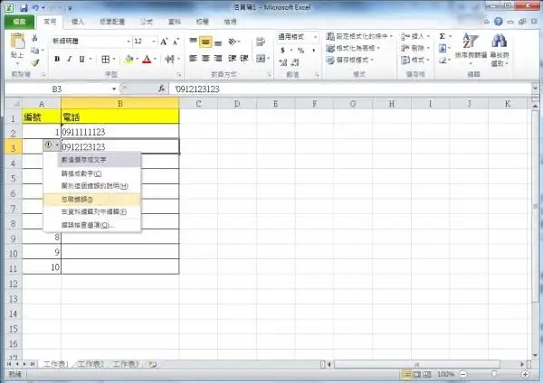Open the font name combo box
543x383 pixels.
pos(90,42)
